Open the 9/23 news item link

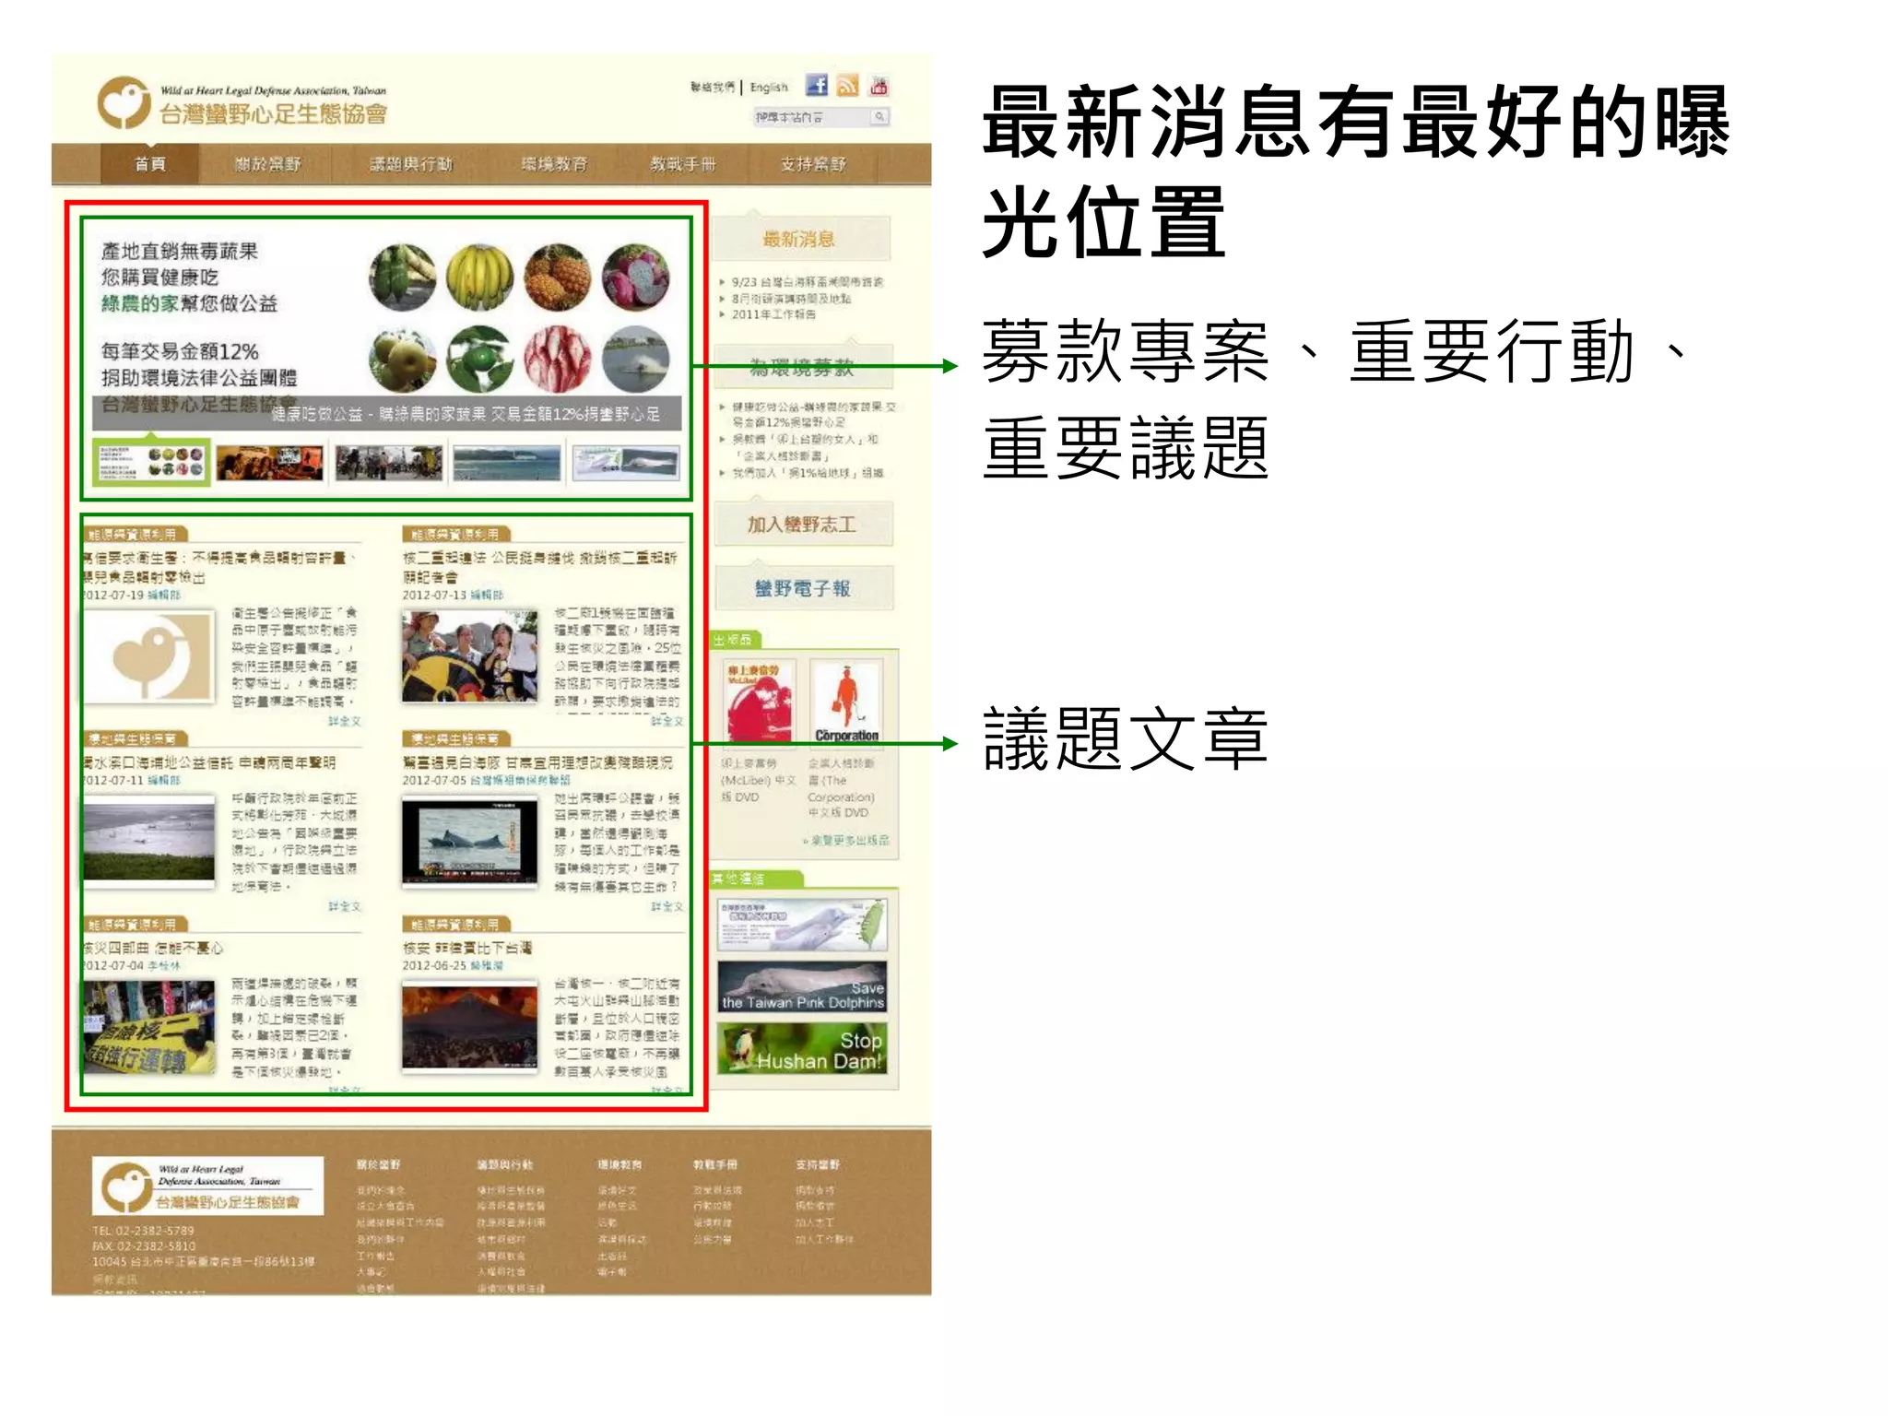pos(808,282)
